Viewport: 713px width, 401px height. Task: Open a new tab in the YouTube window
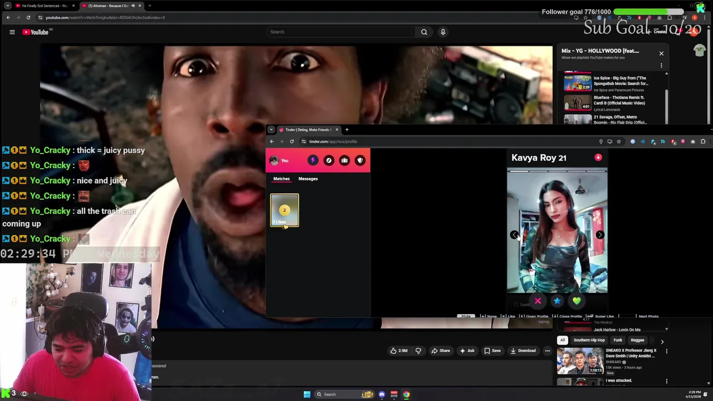(149, 6)
